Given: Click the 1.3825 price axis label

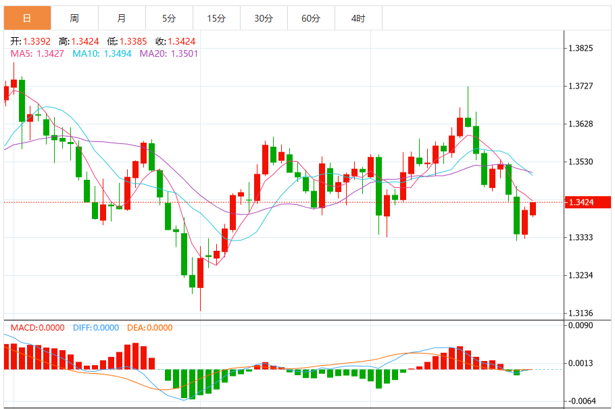Looking at the screenshot, I should click(581, 48).
